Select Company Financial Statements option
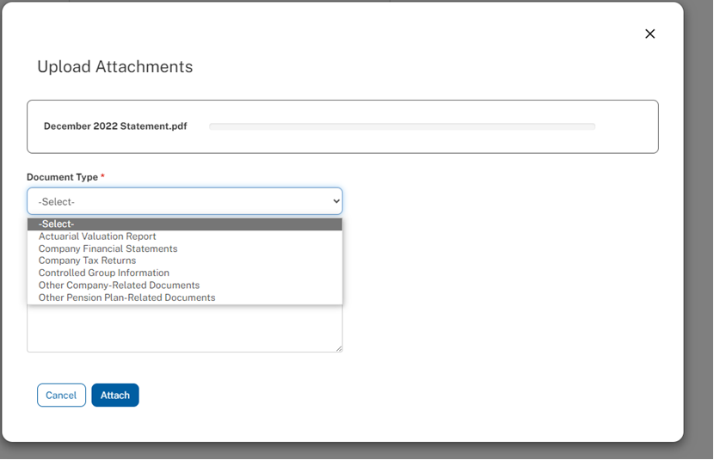 [184, 248]
